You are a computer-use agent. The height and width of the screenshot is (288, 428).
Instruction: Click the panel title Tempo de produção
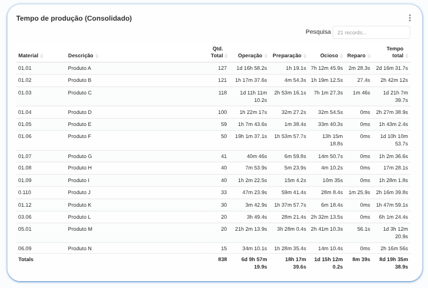point(74,18)
